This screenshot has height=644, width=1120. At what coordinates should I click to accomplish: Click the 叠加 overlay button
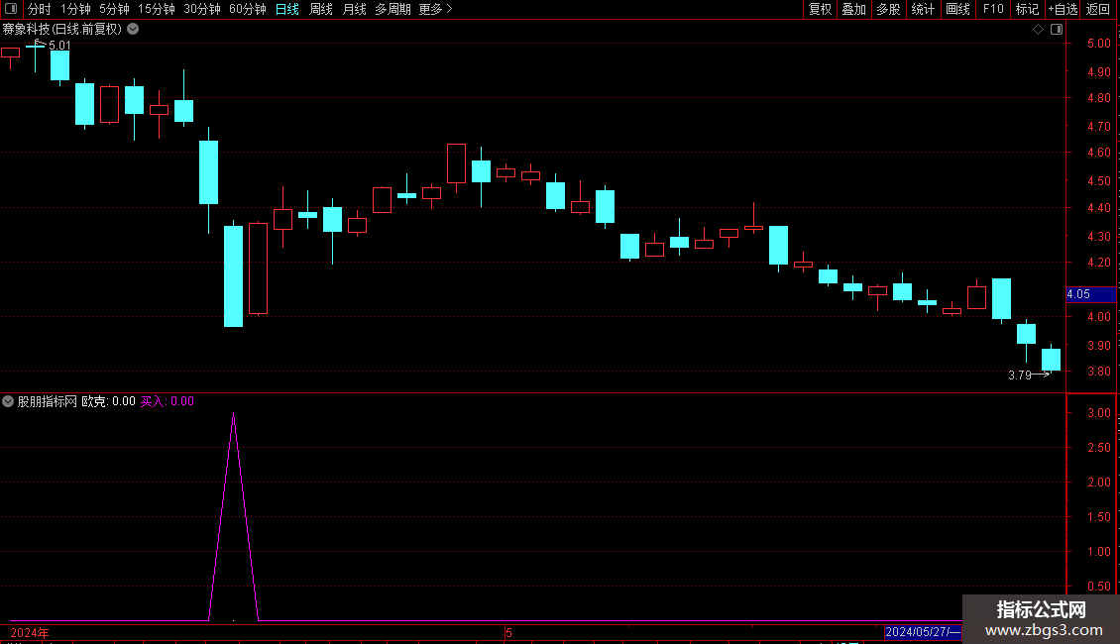click(x=854, y=9)
